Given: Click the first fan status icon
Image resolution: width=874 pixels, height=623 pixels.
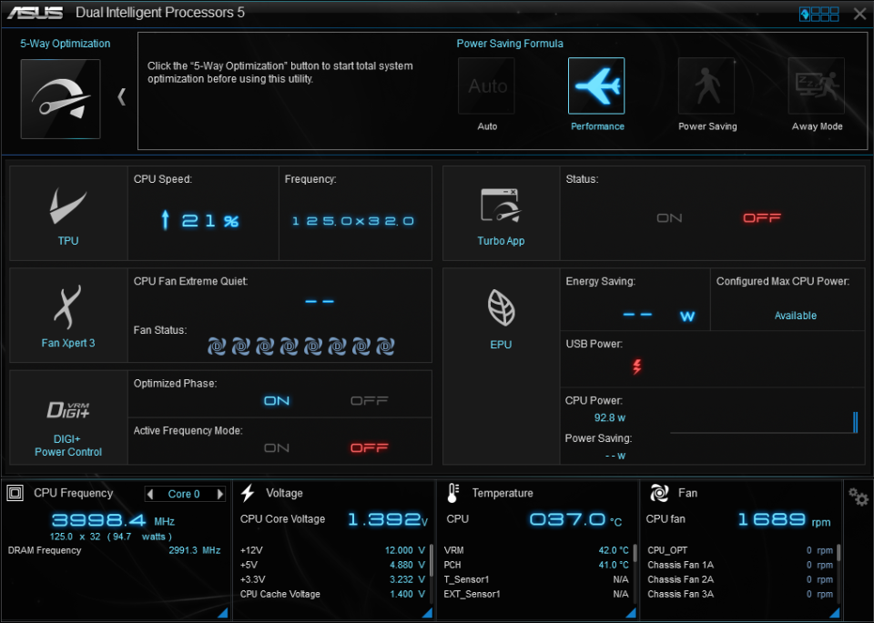Looking at the screenshot, I should point(217,347).
